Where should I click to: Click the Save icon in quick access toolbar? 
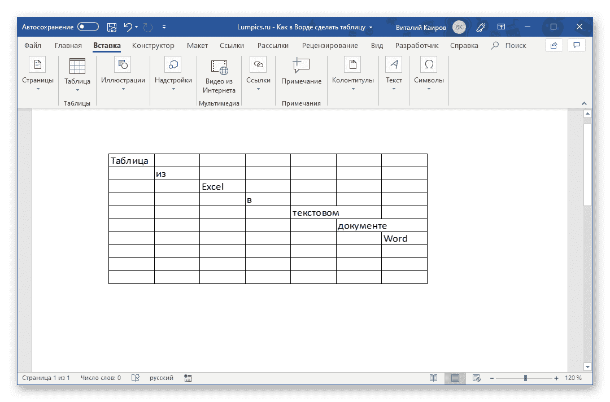click(112, 27)
